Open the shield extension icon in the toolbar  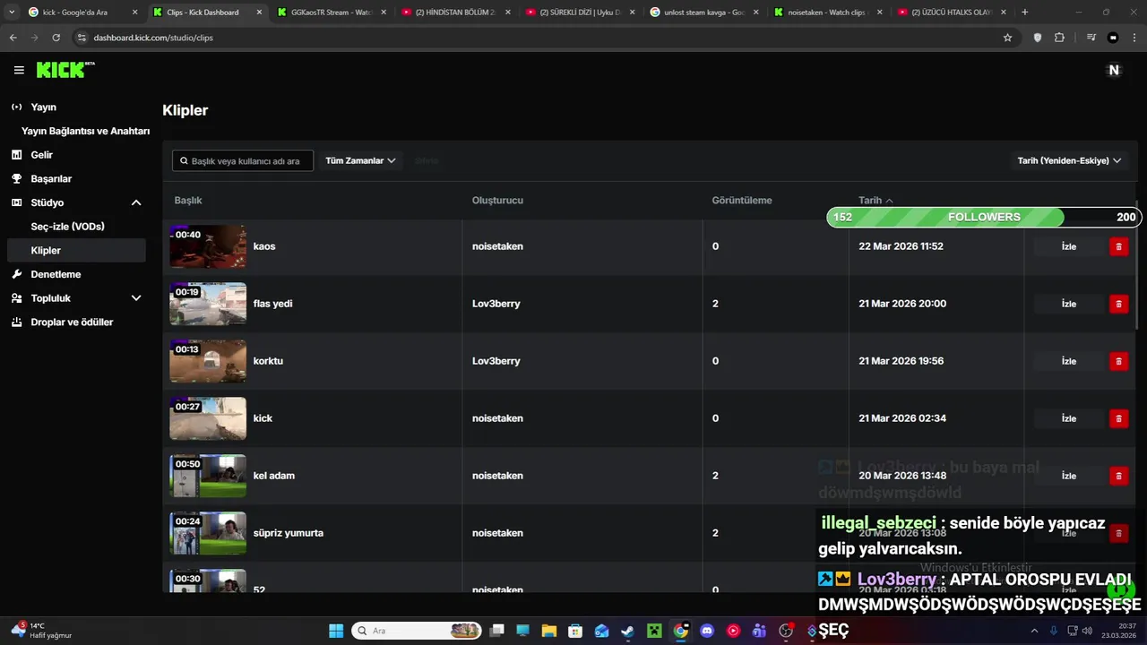1038,38
